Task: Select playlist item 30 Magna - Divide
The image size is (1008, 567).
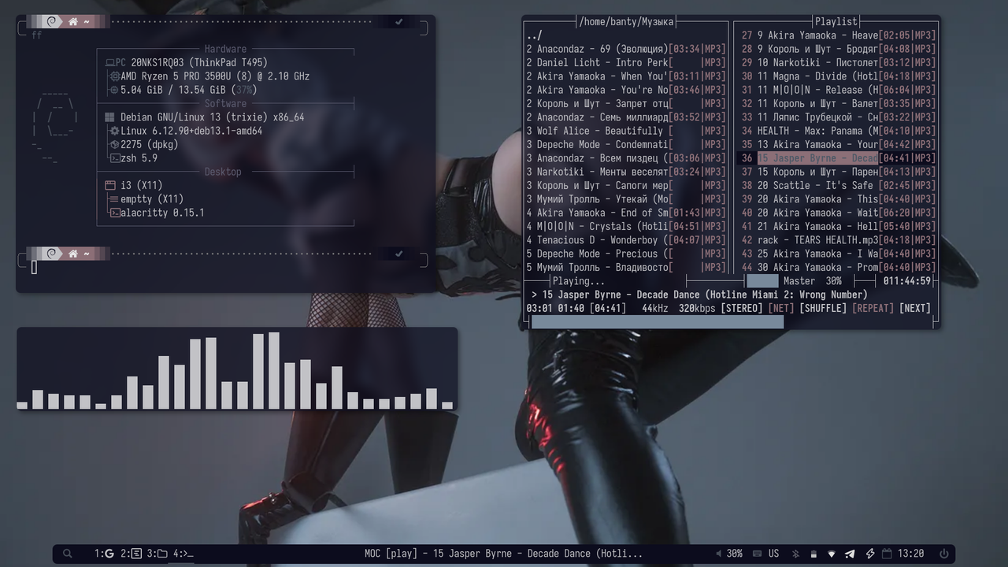Action: point(838,76)
